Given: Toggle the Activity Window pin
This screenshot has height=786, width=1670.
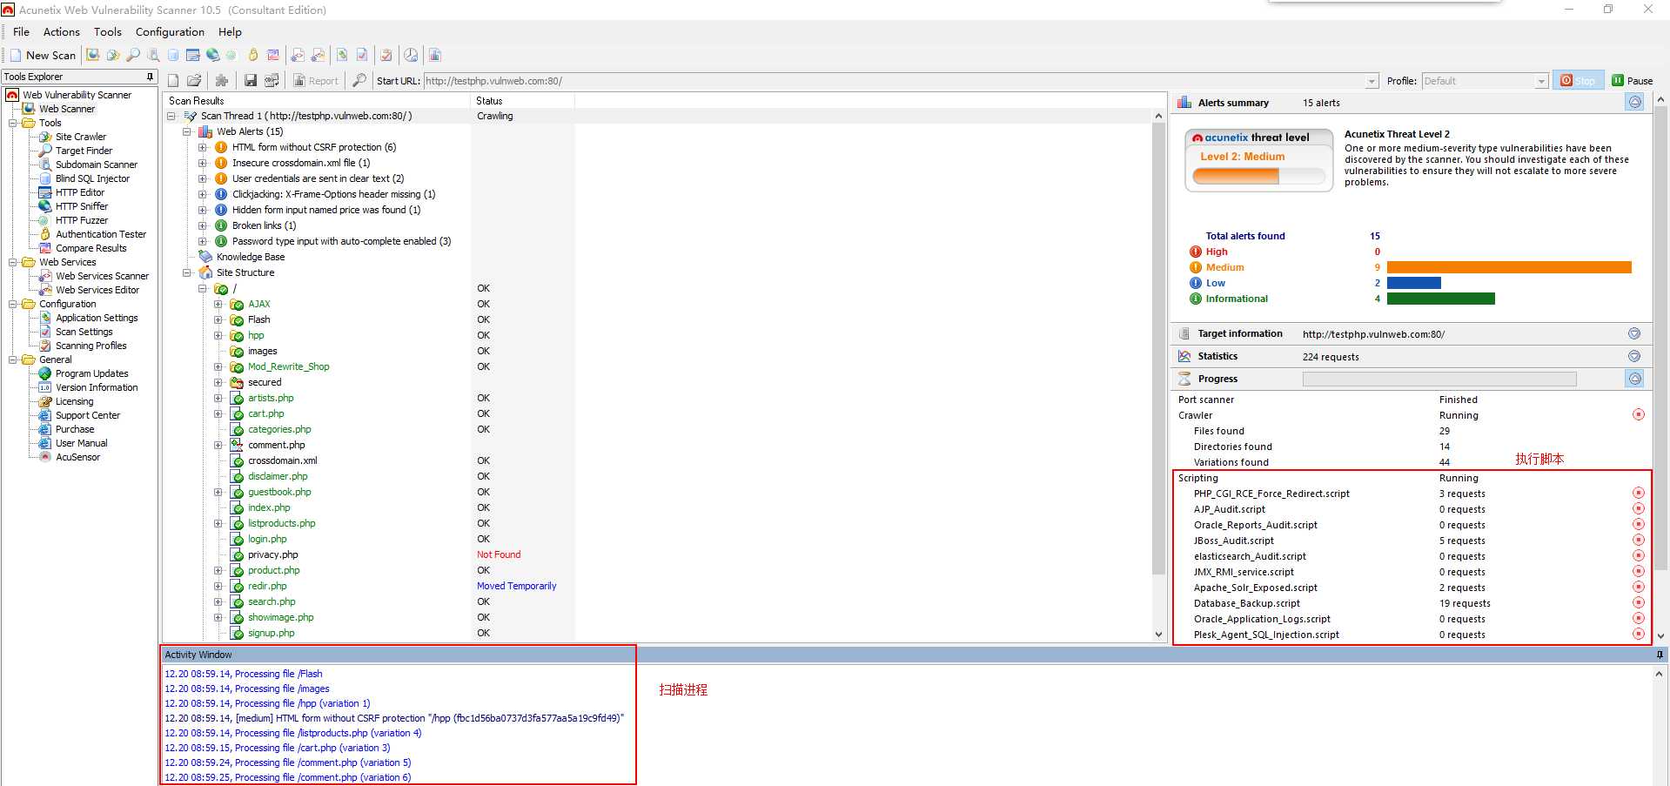Looking at the screenshot, I should tap(1660, 655).
